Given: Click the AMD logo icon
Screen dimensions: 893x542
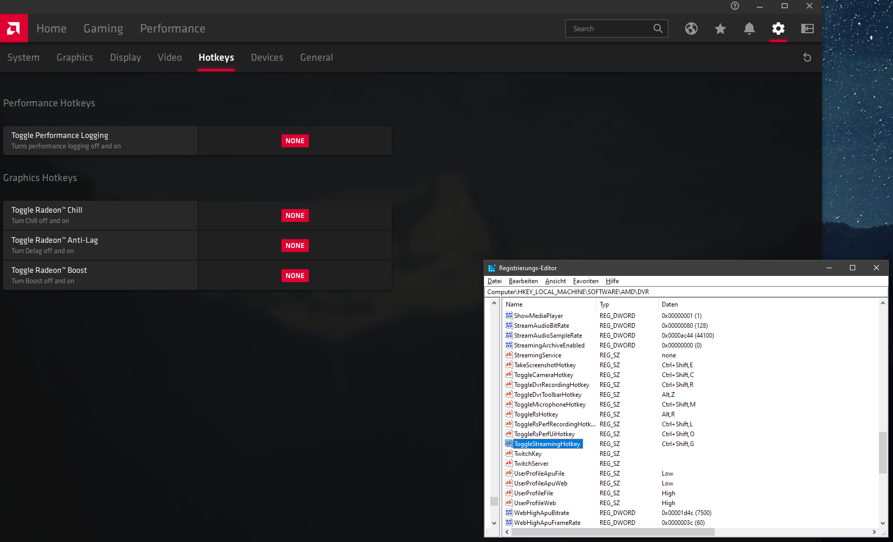Looking at the screenshot, I should pyautogui.click(x=13, y=28).
